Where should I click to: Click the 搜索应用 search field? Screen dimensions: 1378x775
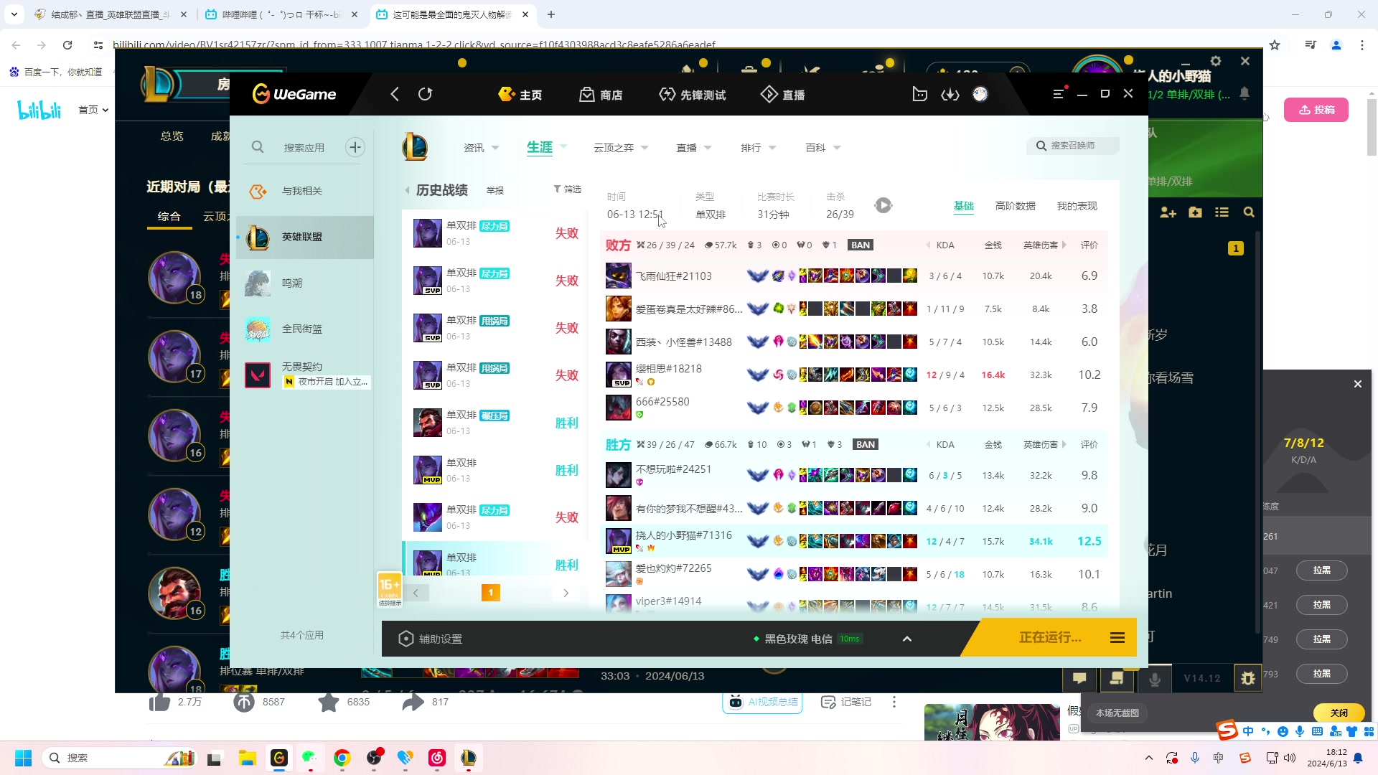click(x=304, y=147)
